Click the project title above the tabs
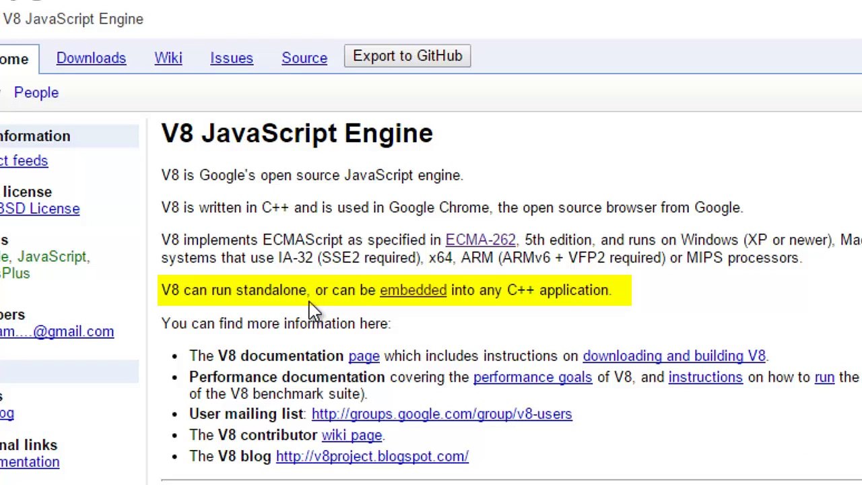Image resolution: width=862 pixels, height=485 pixels. [73, 19]
